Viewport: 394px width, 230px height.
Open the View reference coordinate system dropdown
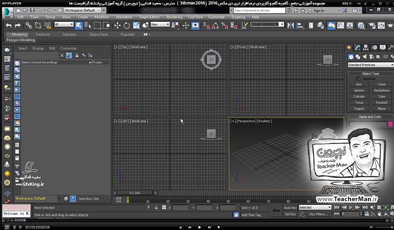coord(160,25)
